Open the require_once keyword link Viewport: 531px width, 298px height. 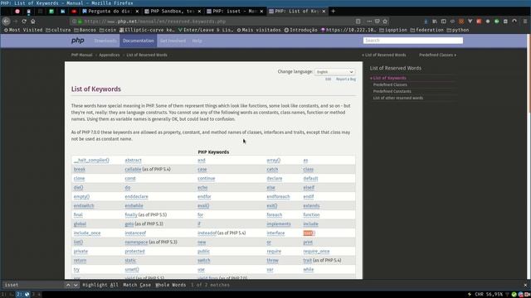click(x=316, y=252)
